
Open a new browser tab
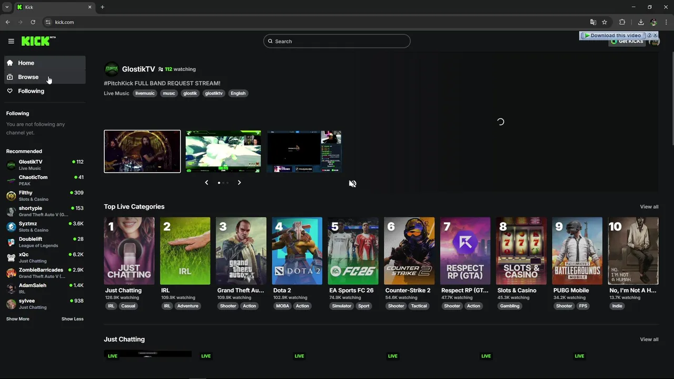click(102, 7)
